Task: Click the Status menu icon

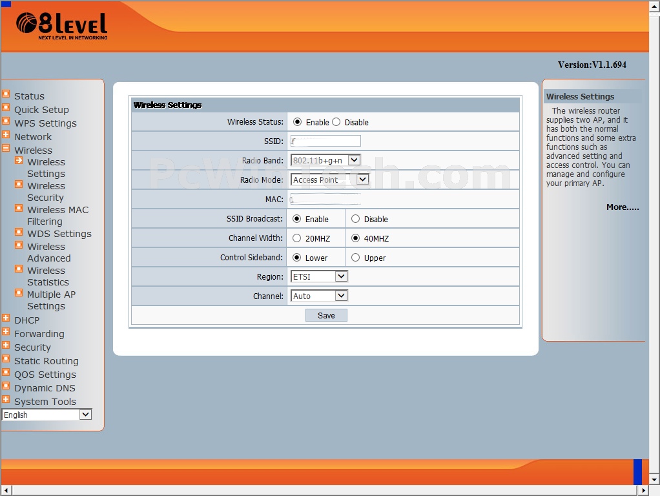Action: [x=6, y=94]
